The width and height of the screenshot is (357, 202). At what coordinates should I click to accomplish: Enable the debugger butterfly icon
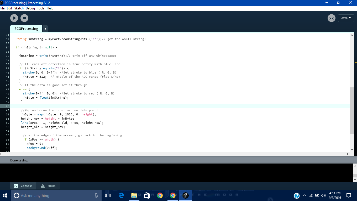point(332,18)
